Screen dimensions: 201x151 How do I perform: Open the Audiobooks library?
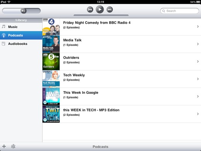click(x=21, y=44)
